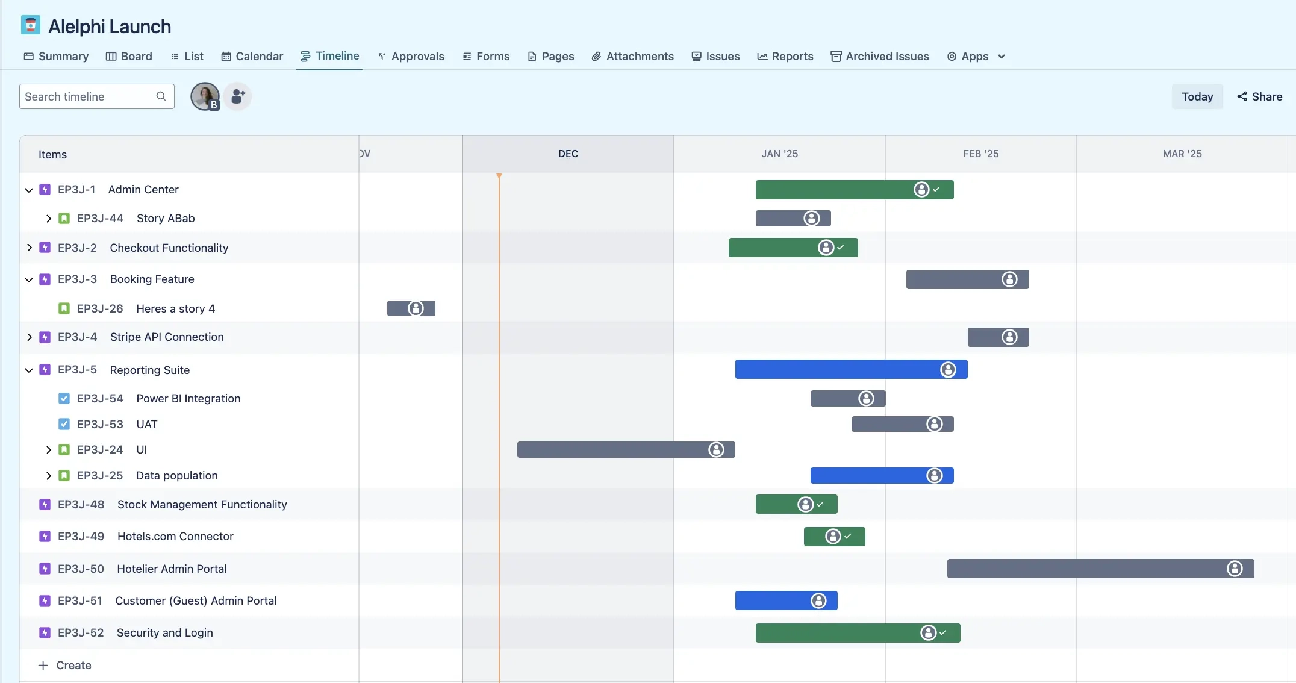Screen dimensions: 1296x683
Task: Open the Board view icon
Action: tap(112, 56)
